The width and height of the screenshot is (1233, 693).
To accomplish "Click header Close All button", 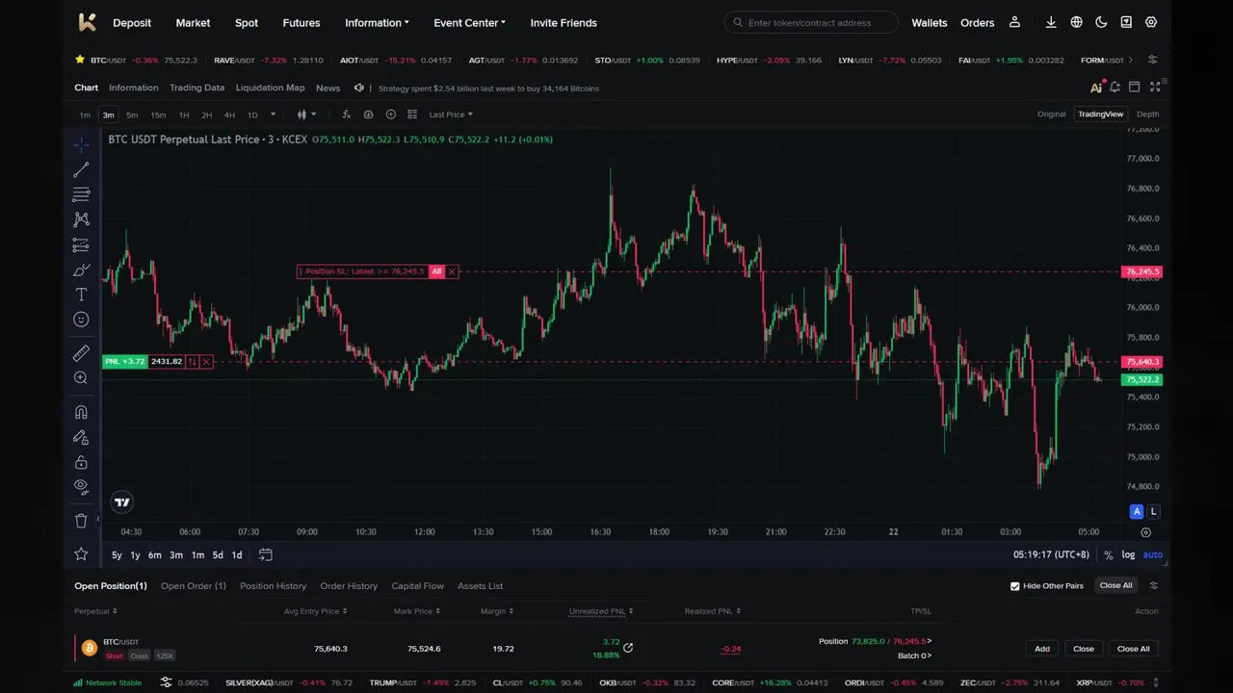I will pyautogui.click(x=1115, y=585).
